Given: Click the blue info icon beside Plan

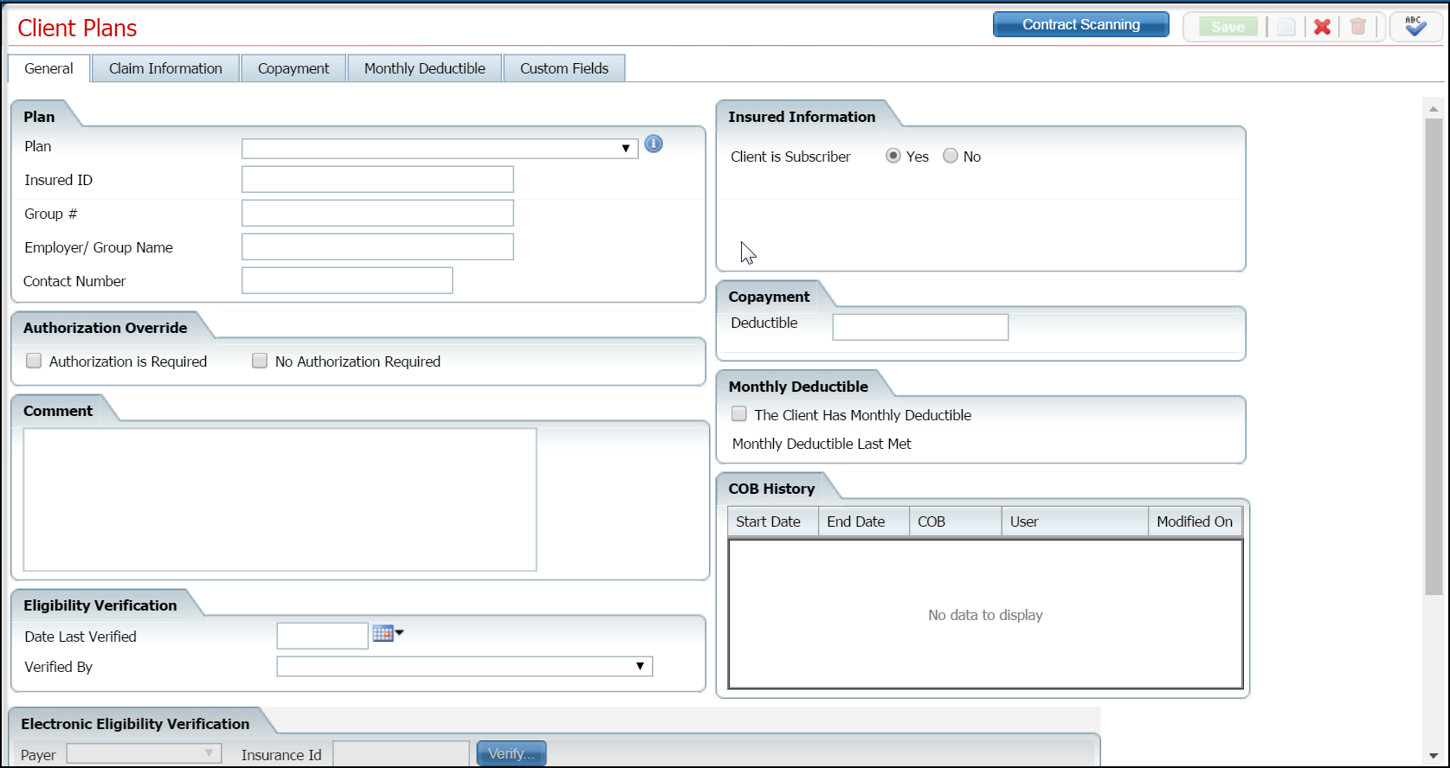Looking at the screenshot, I should pyautogui.click(x=654, y=144).
